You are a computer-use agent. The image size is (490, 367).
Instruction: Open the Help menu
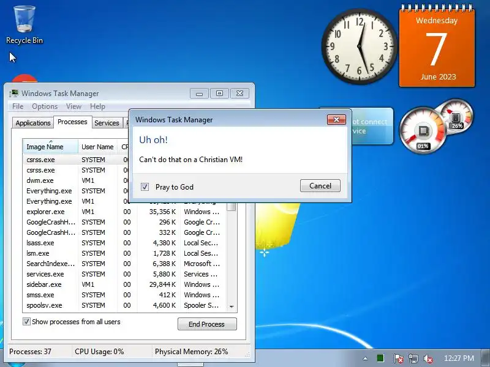click(97, 106)
